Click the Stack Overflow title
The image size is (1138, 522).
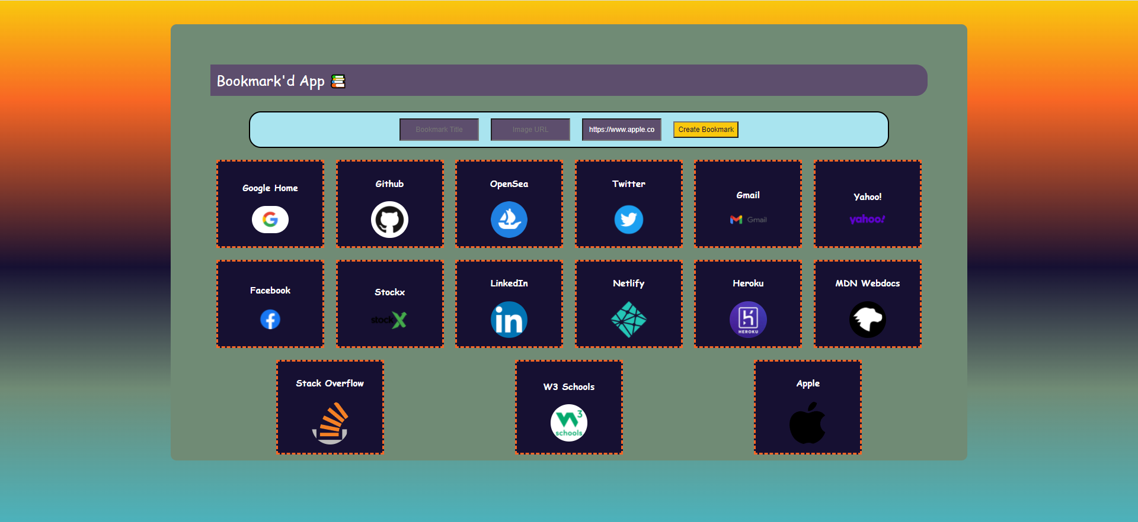(x=330, y=384)
